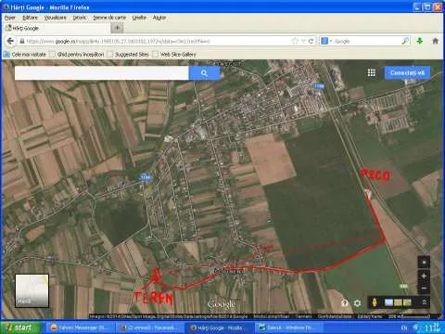Open the Cele mai vizitate bookmarks folder
Screen dimensions: 445x334
(x=25, y=55)
